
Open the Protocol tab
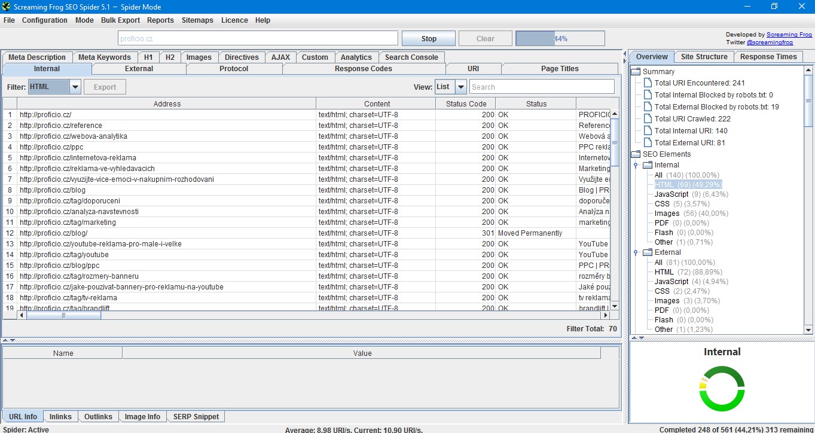(x=234, y=69)
